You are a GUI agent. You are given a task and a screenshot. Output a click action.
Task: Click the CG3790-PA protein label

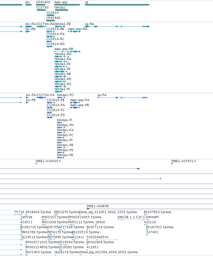click(46, 95)
